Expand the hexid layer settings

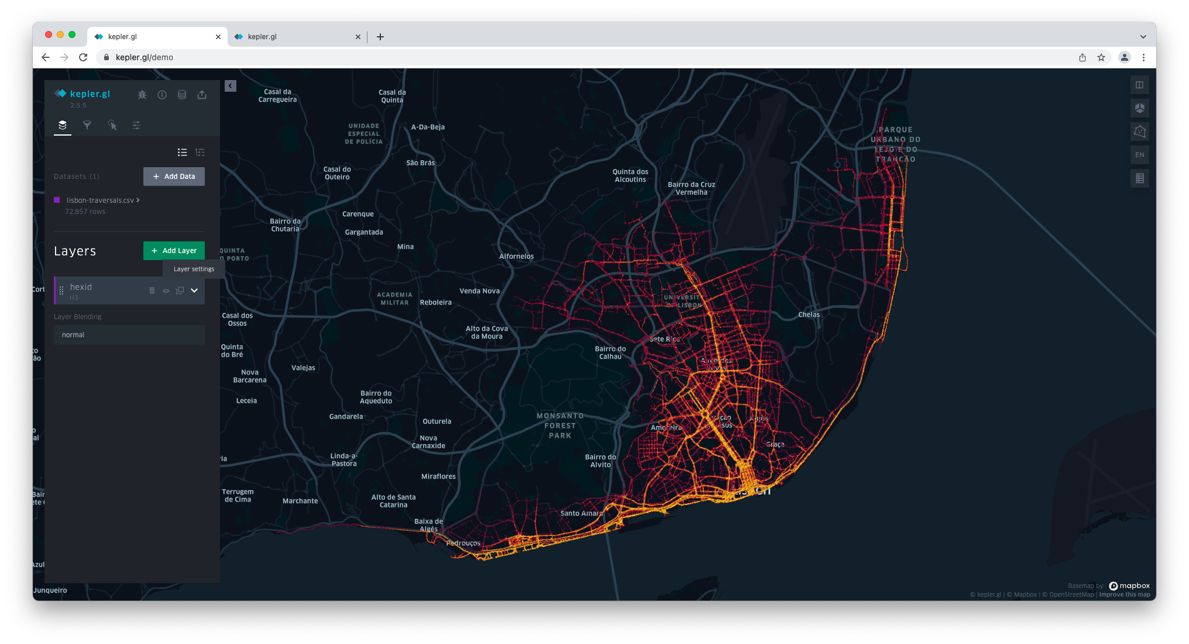(194, 290)
